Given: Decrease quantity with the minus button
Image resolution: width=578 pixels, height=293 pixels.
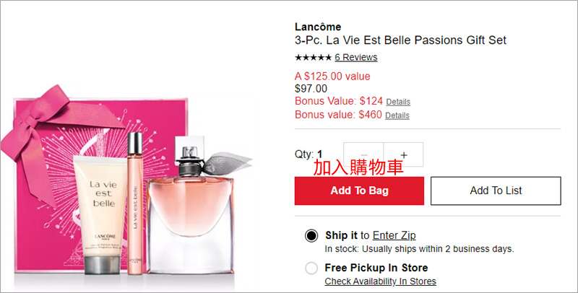Looking at the screenshot, I should coord(364,154).
